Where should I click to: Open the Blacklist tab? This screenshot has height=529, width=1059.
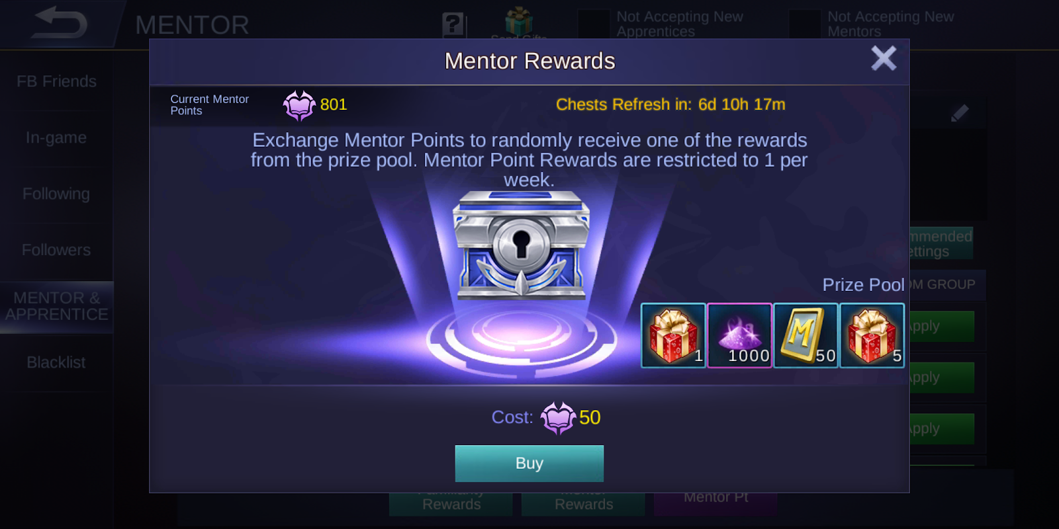click(57, 362)
